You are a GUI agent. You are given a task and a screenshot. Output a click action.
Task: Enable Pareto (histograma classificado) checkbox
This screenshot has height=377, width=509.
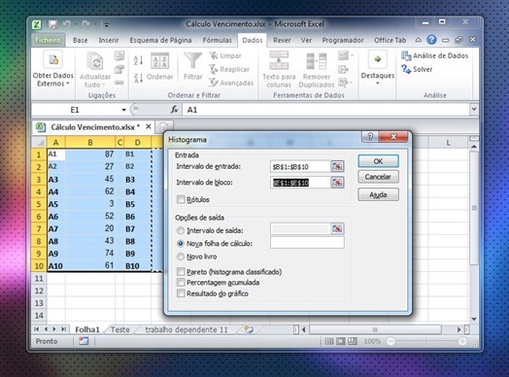[x=181, y=271]
